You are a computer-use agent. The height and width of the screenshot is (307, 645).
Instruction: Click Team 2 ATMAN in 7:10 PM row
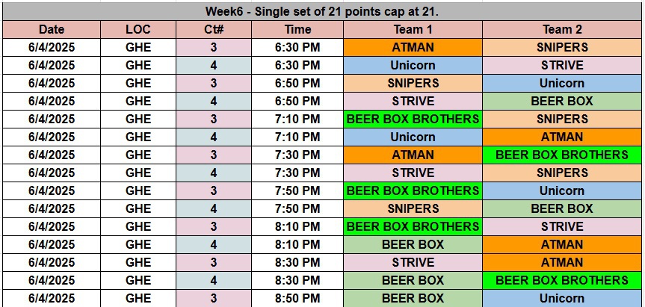[562, 137]
